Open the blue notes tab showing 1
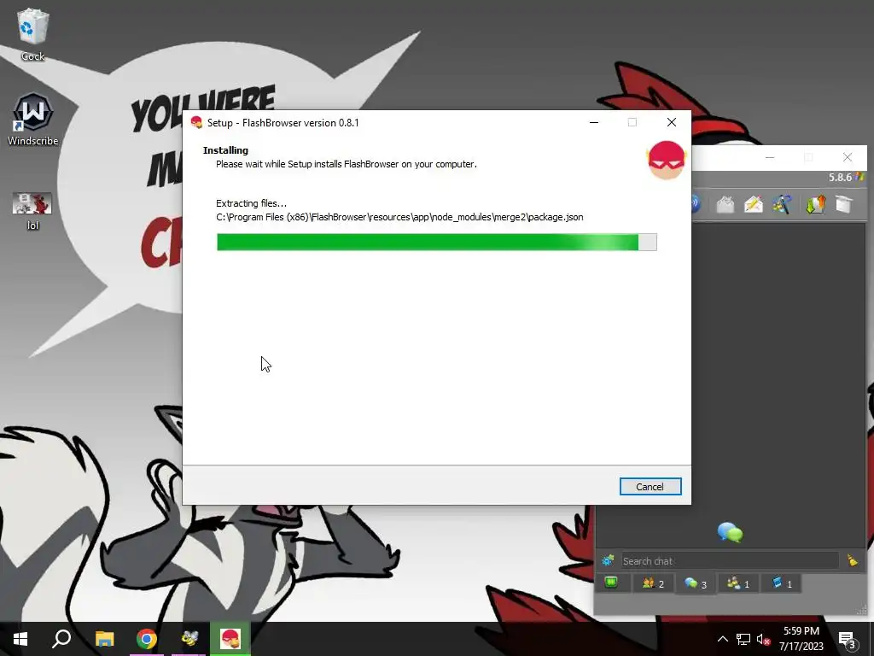The image size is (874, 656). pyautogui.click(x=781, y=583)
